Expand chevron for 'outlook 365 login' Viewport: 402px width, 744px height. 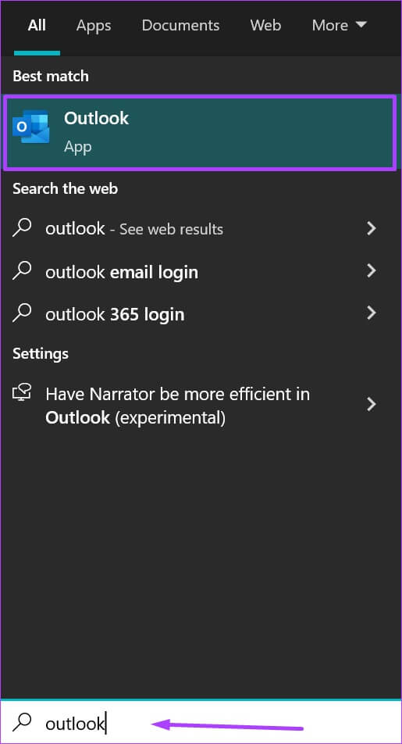tap(372, 313)
